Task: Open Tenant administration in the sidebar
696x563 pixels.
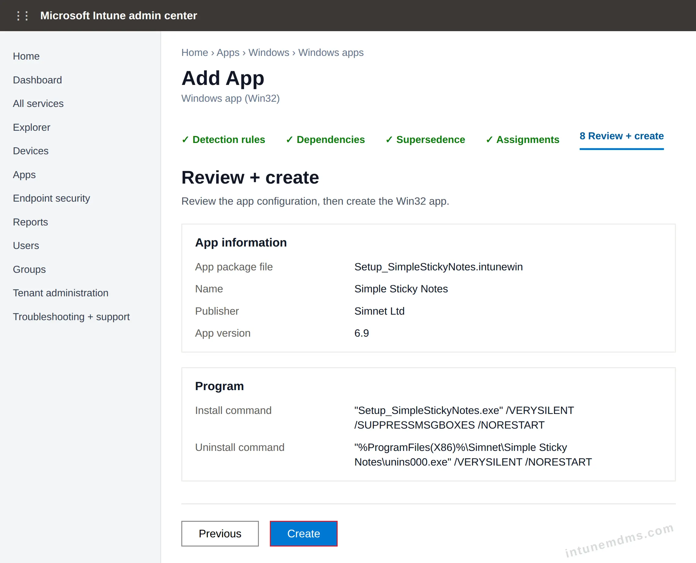Action: click(60, 293)
